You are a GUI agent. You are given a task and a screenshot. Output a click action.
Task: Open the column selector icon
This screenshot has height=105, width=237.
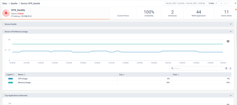226,68
